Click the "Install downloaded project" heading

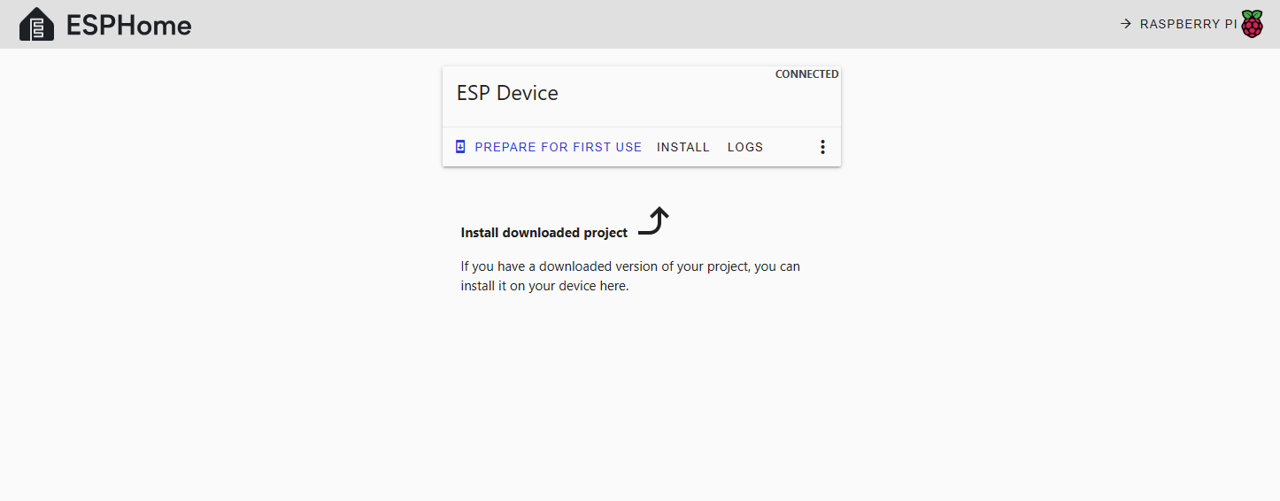pos(544,233)
